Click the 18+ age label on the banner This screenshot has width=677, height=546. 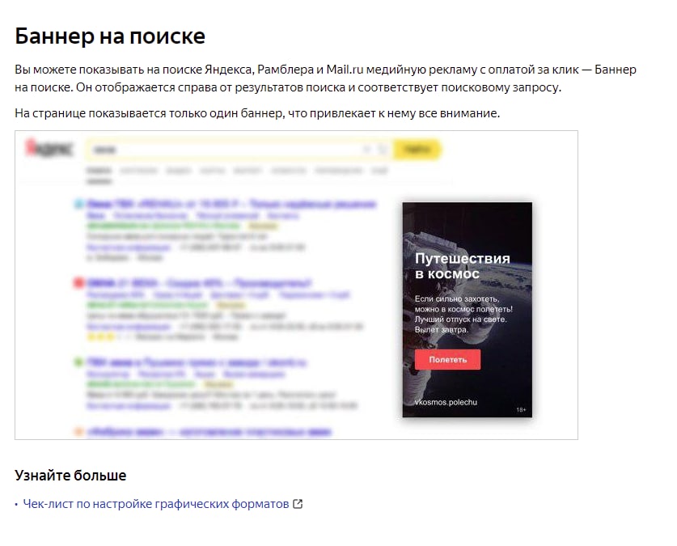point(521,409)
